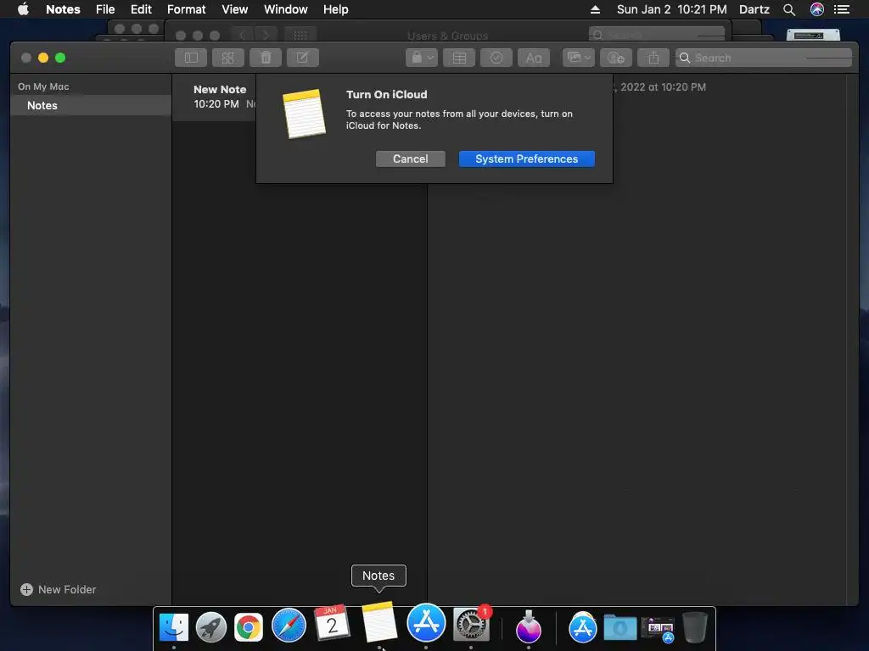The width and height of the screenshot is (869, 651).
Task: Open the Window menu
Action: click(x=285, y=9)
